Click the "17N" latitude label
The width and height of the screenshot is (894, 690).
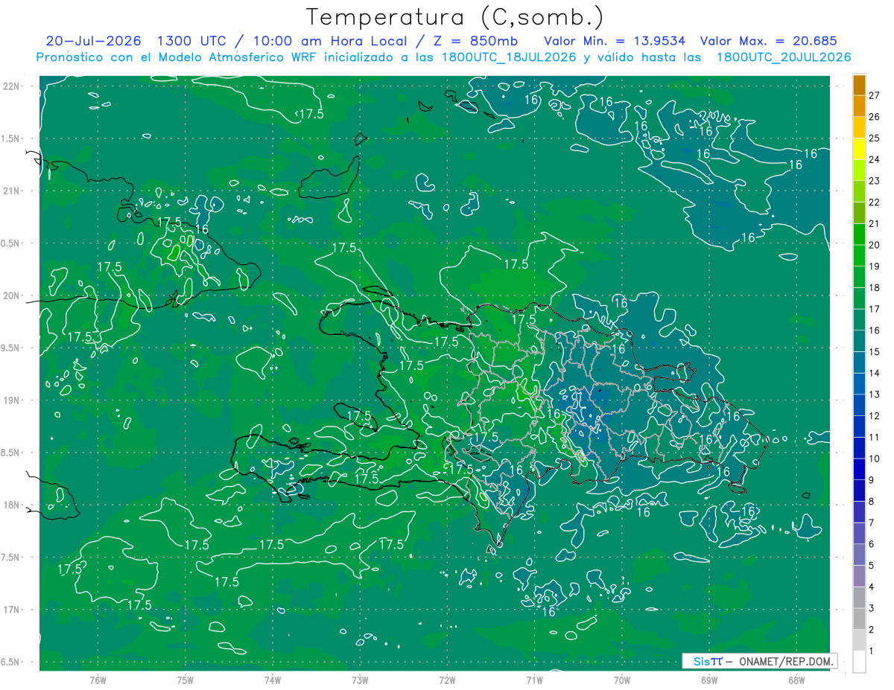[11, 610]
